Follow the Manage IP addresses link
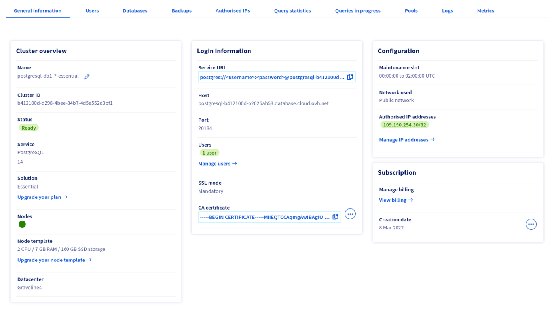The width and height of the screenshot is (554, 313). 407,140
